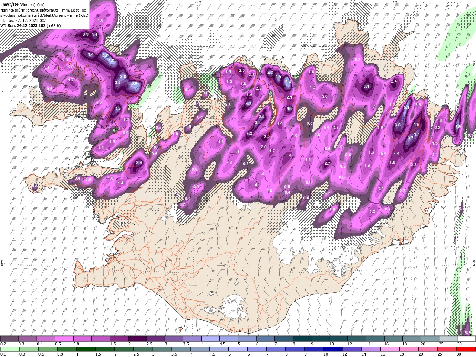
Task: Click the '30' label in lower legend row
Action: (x=460, y=354)
